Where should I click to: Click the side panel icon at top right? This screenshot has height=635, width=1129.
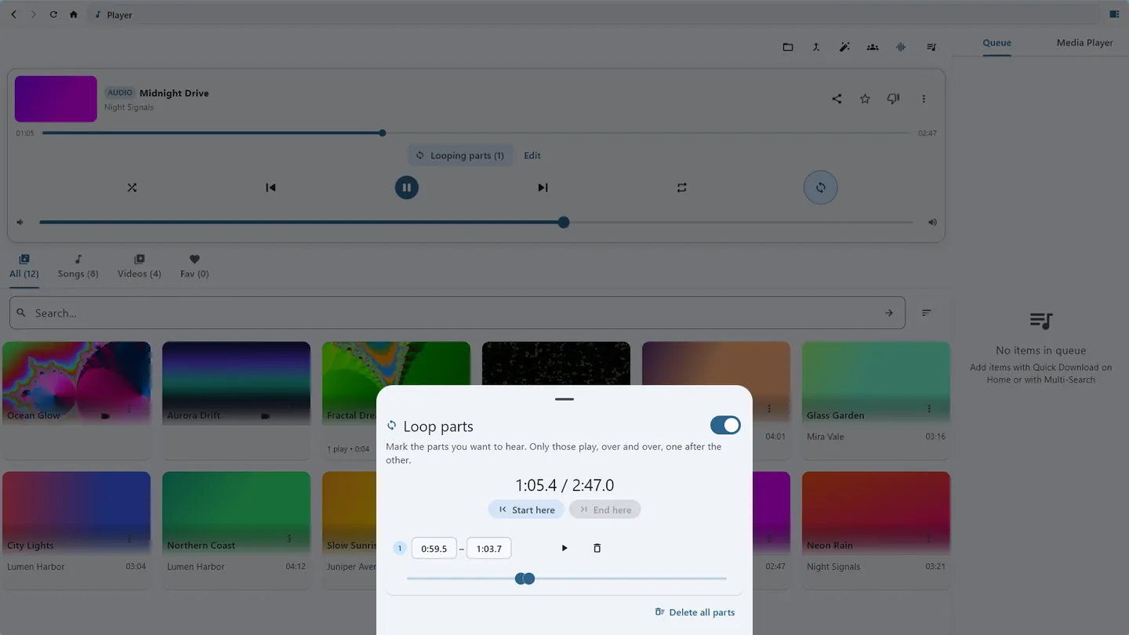point(1114,14)
